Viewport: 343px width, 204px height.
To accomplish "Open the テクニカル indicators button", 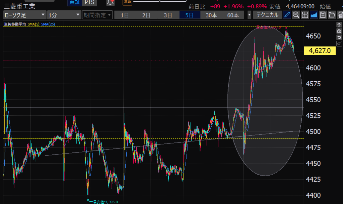I will click(267, 15).
